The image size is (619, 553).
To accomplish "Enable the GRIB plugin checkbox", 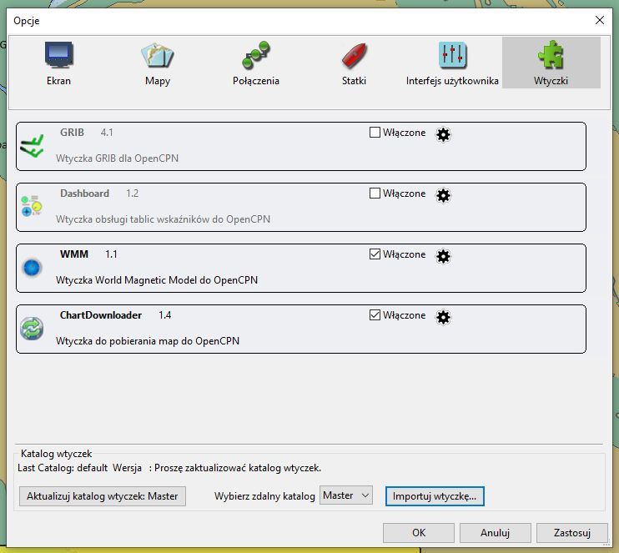I will [375, 133].
